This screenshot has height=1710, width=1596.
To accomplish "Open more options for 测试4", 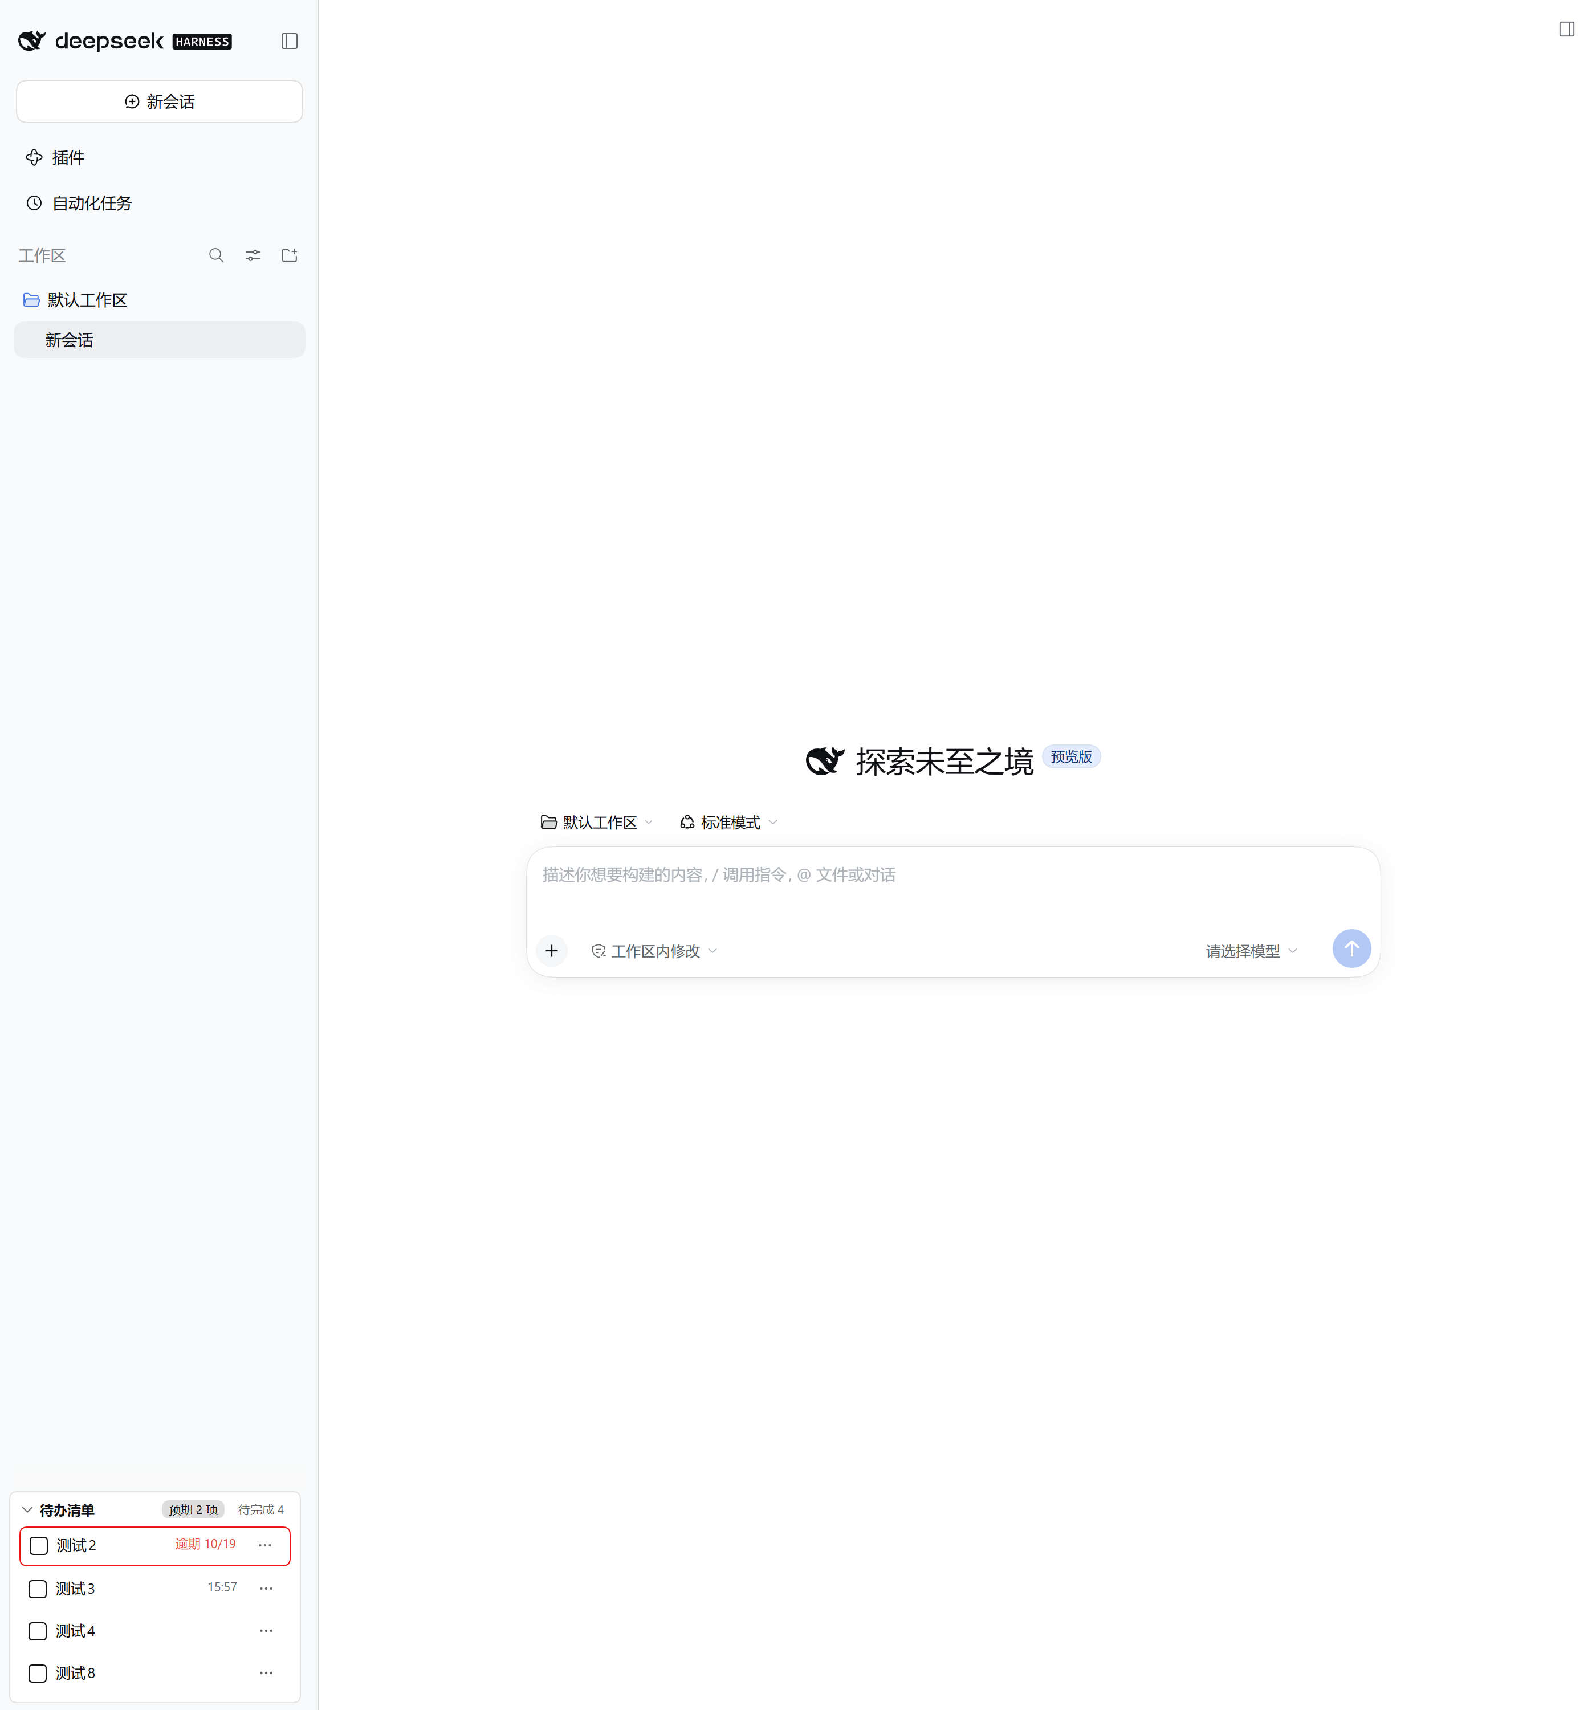I will click(266, 1630).
